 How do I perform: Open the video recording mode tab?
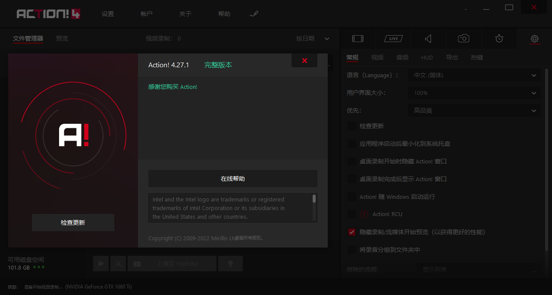coord(358,38)
